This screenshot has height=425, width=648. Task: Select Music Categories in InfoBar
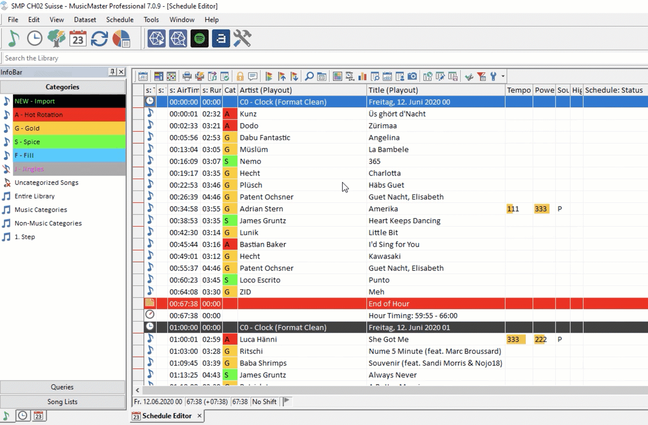[41, 210]
